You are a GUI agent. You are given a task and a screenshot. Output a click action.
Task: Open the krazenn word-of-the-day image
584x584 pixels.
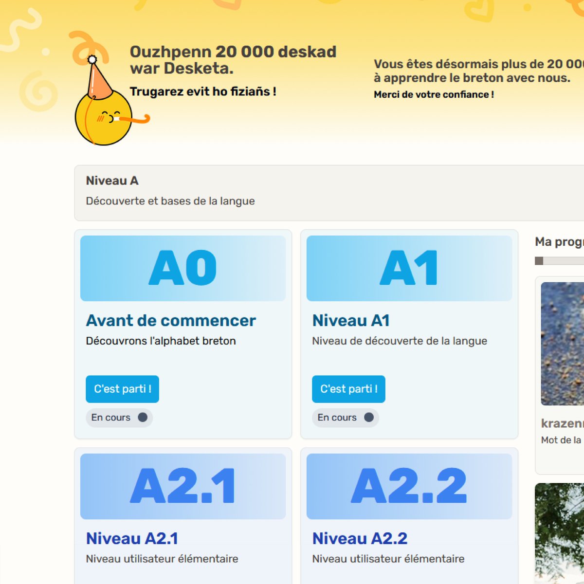point(563,344)
